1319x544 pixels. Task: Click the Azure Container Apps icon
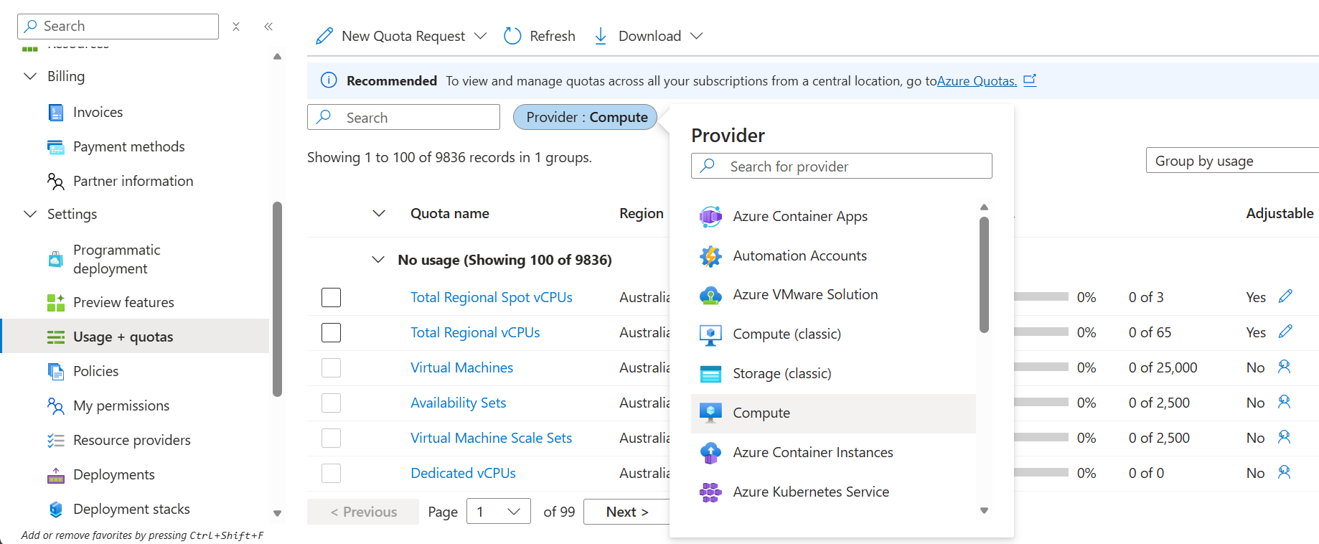(x=710, y=216)
